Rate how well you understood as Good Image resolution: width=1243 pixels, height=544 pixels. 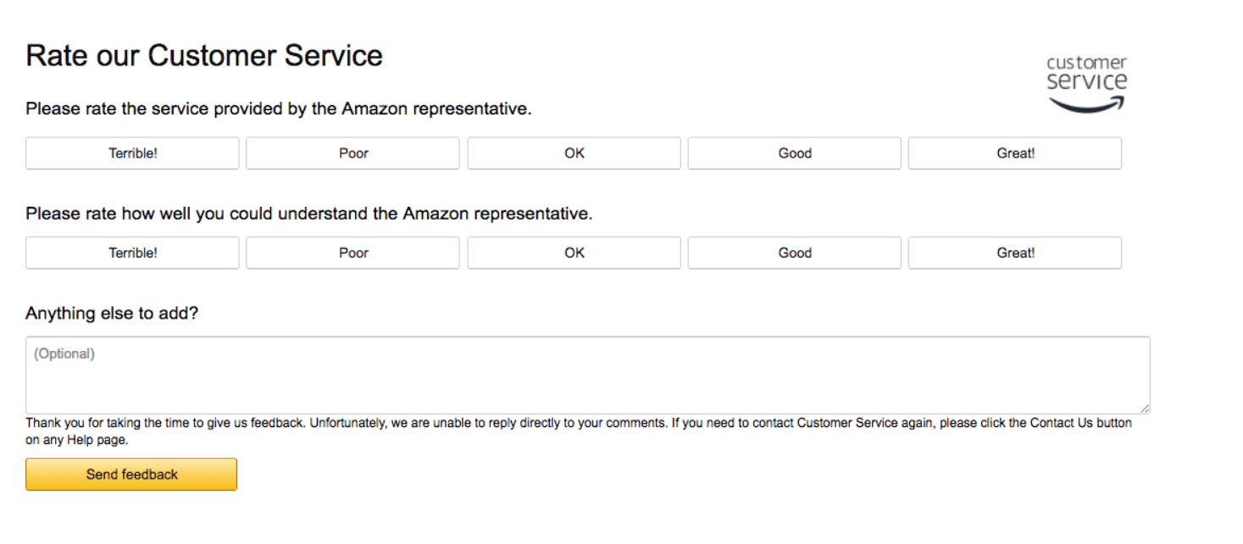tap(794, 253)
